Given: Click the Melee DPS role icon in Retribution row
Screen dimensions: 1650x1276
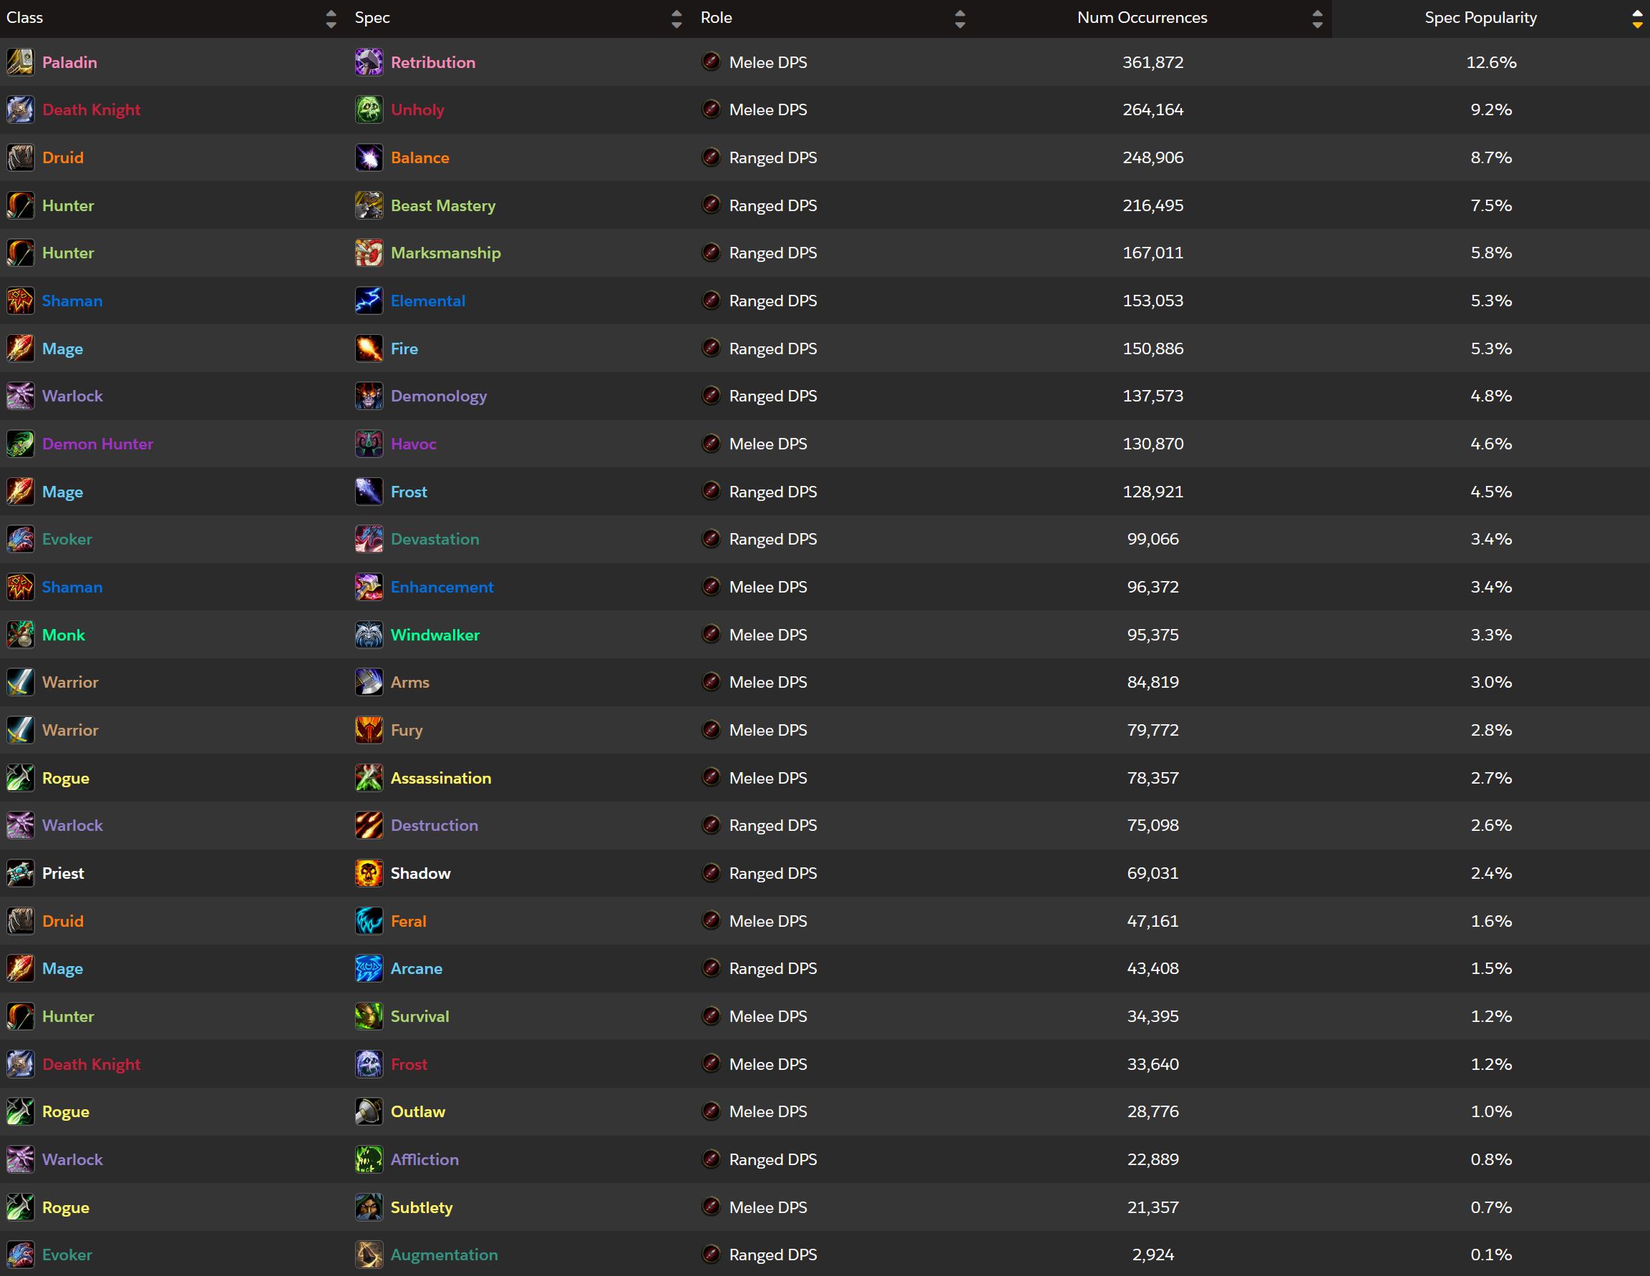Looking at the screenshot, I should pos(711,62).
